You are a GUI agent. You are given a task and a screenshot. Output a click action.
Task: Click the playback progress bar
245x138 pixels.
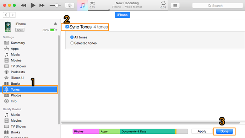tap(128, 10)
